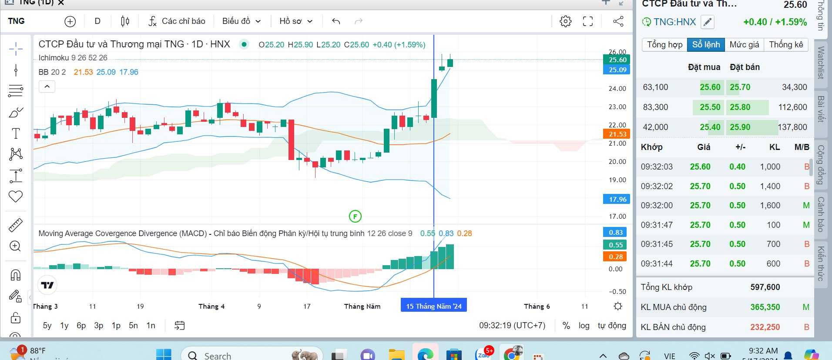Toggle log scale mode
This screenshot has height=360, width=832.
[584, 326]
